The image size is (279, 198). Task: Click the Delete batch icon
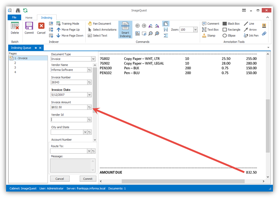pyautogui.click(x=15, y=26)
